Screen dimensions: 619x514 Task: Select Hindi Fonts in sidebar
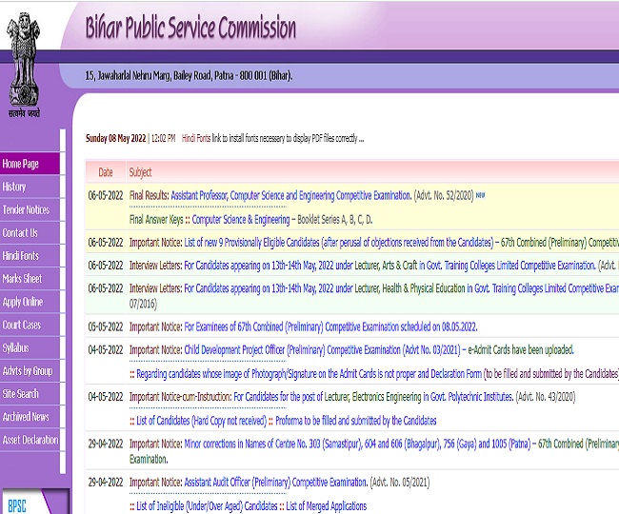pyautogui.click(x=21, y=256)
